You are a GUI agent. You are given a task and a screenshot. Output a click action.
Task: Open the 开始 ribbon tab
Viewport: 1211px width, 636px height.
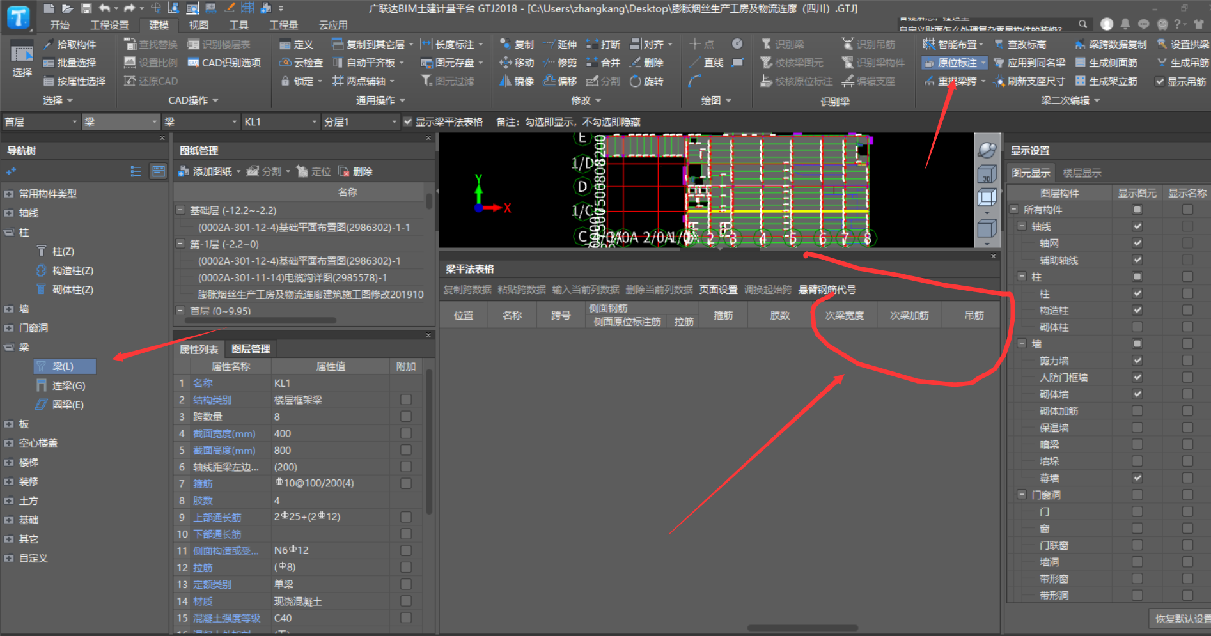point(59,25)
